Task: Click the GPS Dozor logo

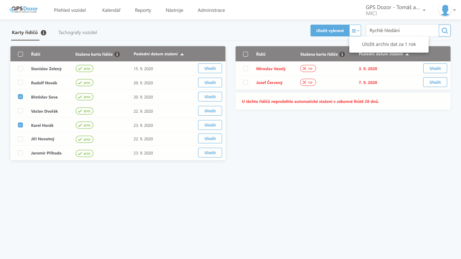Action: (23, 10)
